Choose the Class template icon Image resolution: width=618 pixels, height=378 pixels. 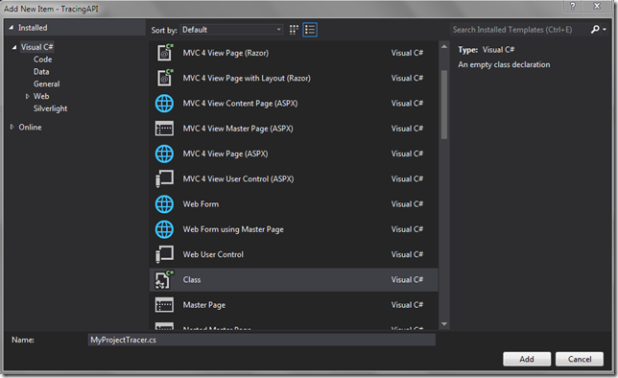click(x=164, y=279)
